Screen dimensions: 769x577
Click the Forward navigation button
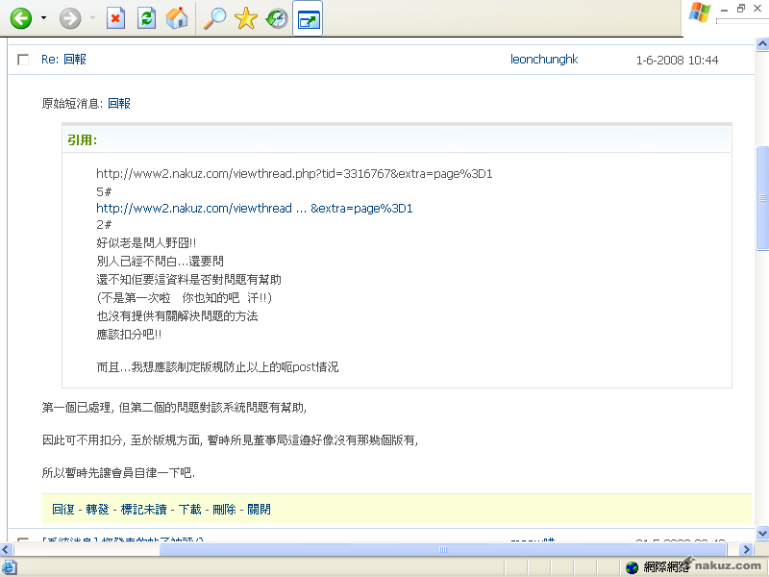pyautogui.click(x=70, y=18)
